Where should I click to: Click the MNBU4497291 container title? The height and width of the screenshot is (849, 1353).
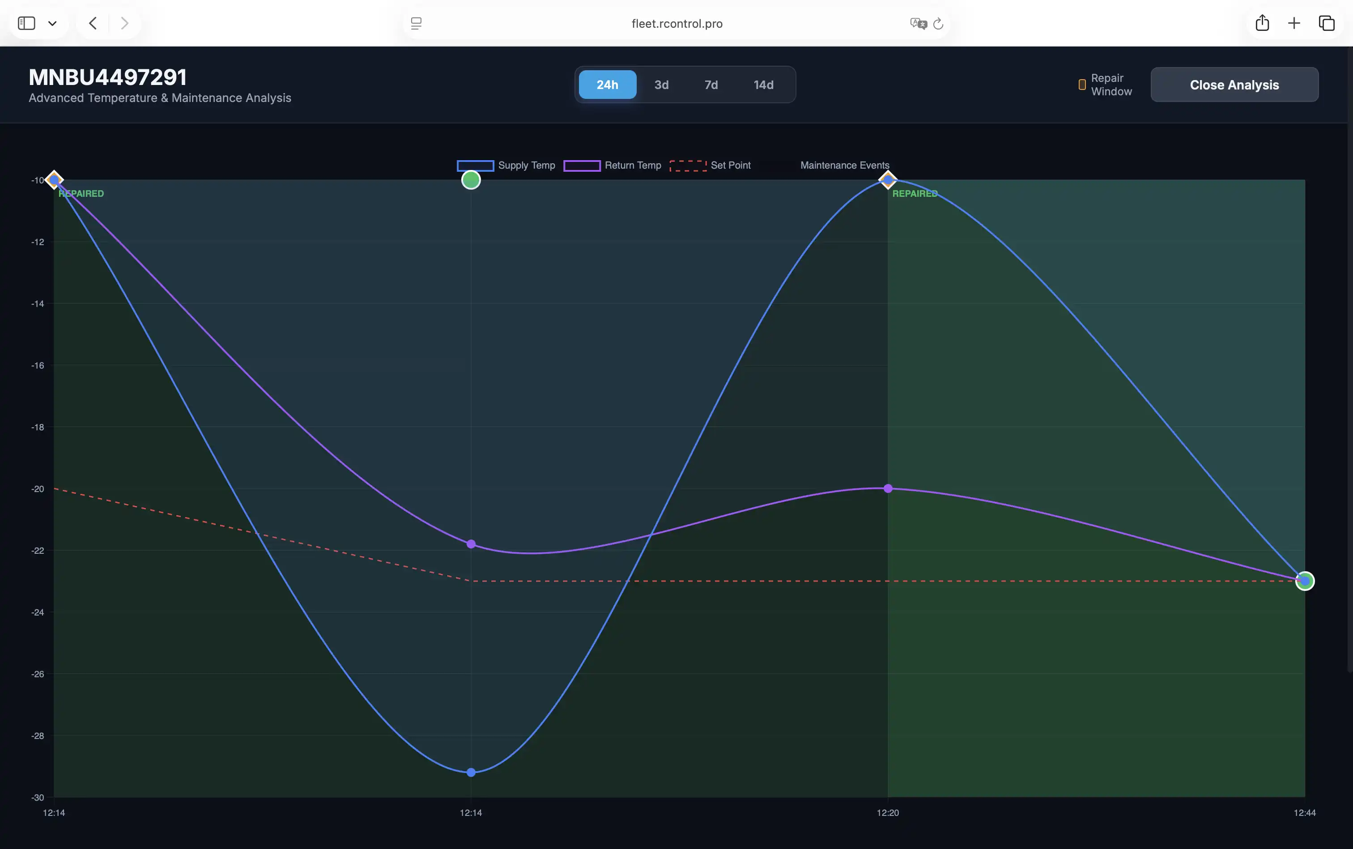[x=108, y=77]
